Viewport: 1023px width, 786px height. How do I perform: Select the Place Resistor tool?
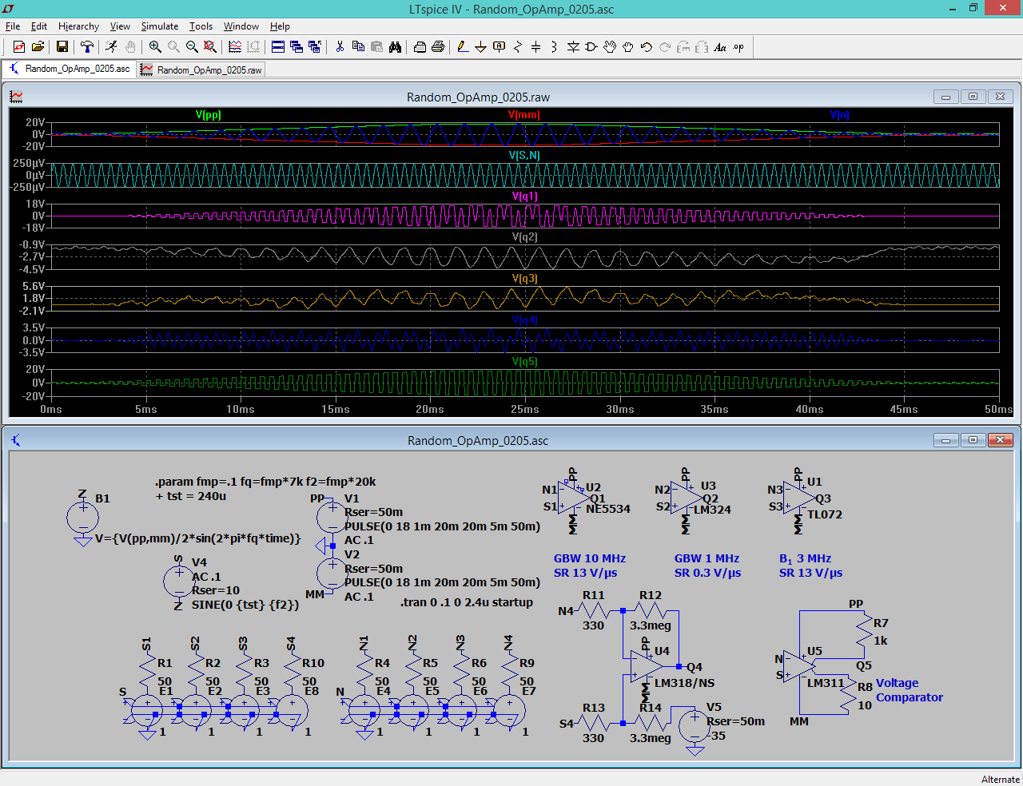[x=518, y=47]
